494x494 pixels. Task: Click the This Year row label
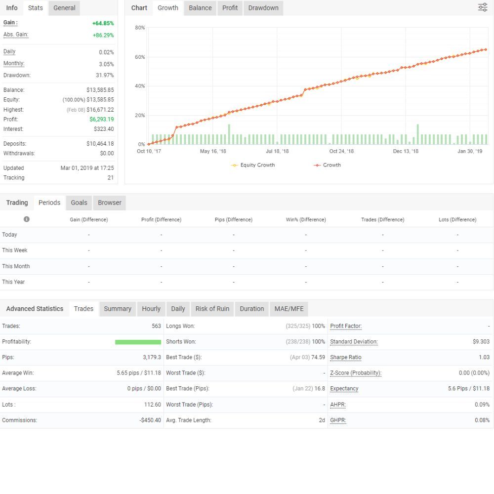point(13,282)
